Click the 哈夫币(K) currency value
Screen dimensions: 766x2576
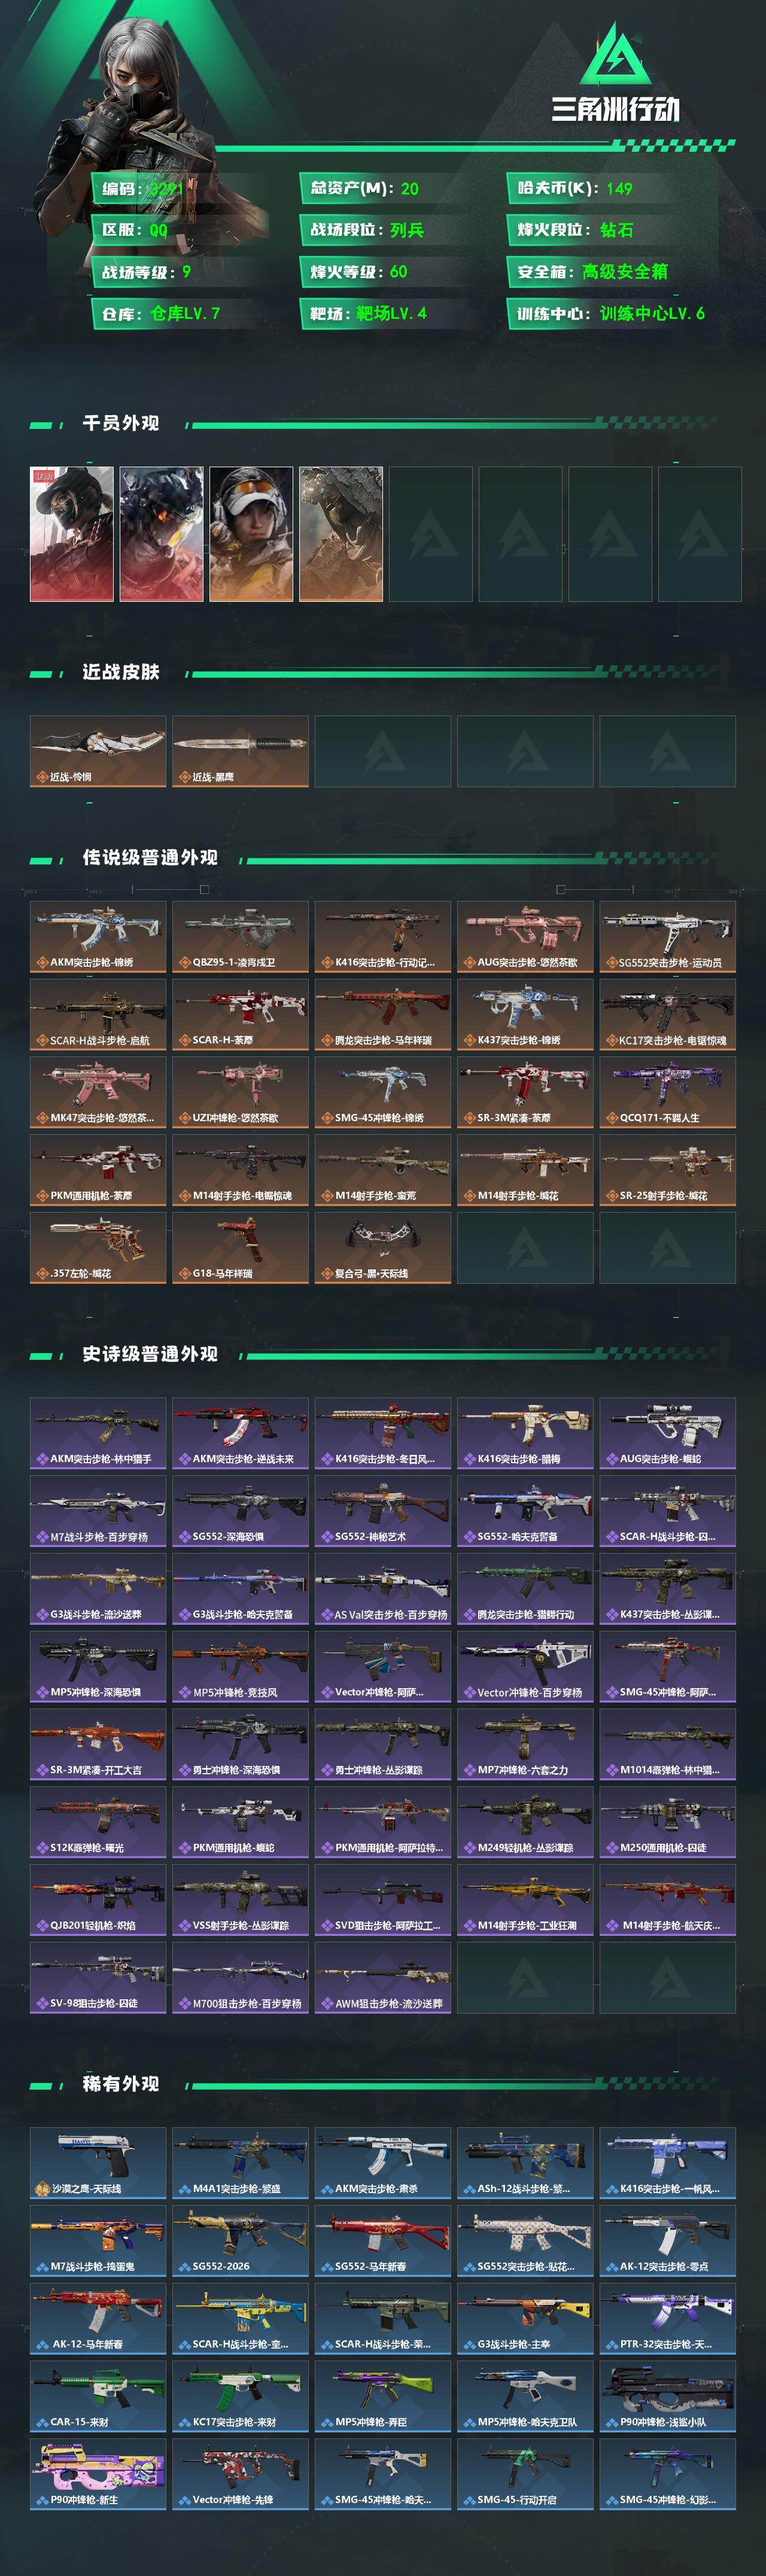(x=619, y=188)
